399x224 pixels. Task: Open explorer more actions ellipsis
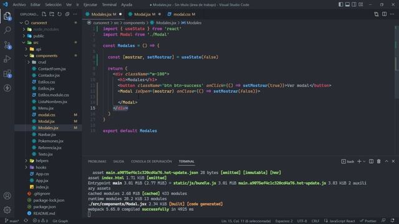(75, 14)
